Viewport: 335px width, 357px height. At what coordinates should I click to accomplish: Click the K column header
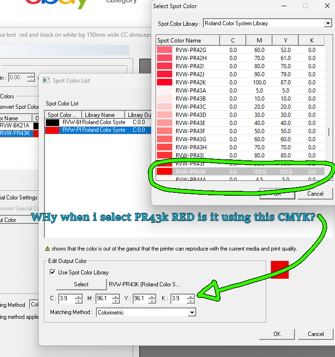pyautogui.click(x=312, y=40)
